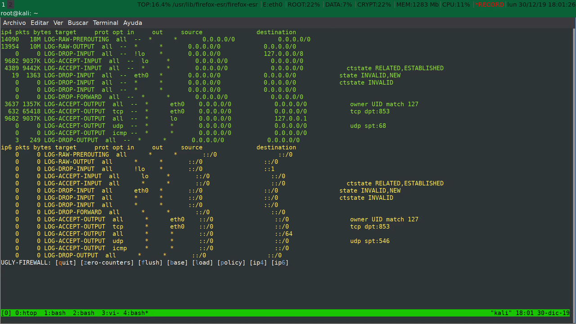
Task: Click the TOP:16.4% firefox-esr process indicator
Action: coord(198,4)
